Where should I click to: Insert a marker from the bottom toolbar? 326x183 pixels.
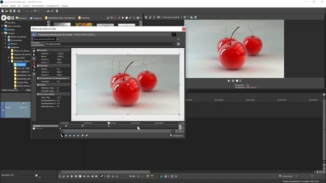(148, 176)
